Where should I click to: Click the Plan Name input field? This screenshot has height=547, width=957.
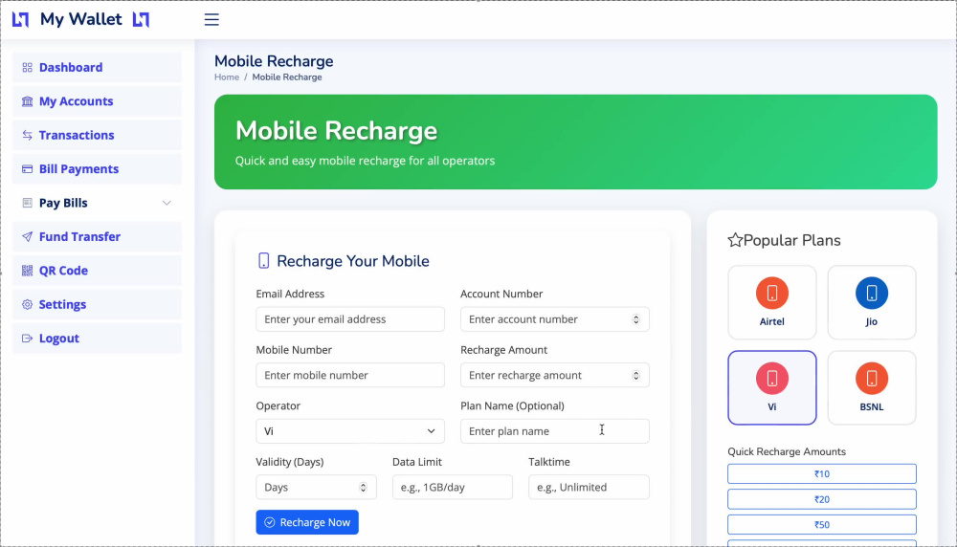[x=555, y=431]
